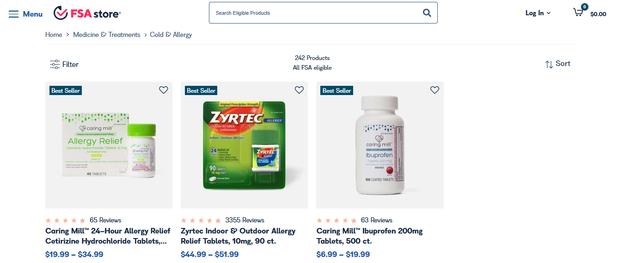The width and height of the screenshot is (624, 263).
Task: Open the Filter panel
Action: [64, 65]
